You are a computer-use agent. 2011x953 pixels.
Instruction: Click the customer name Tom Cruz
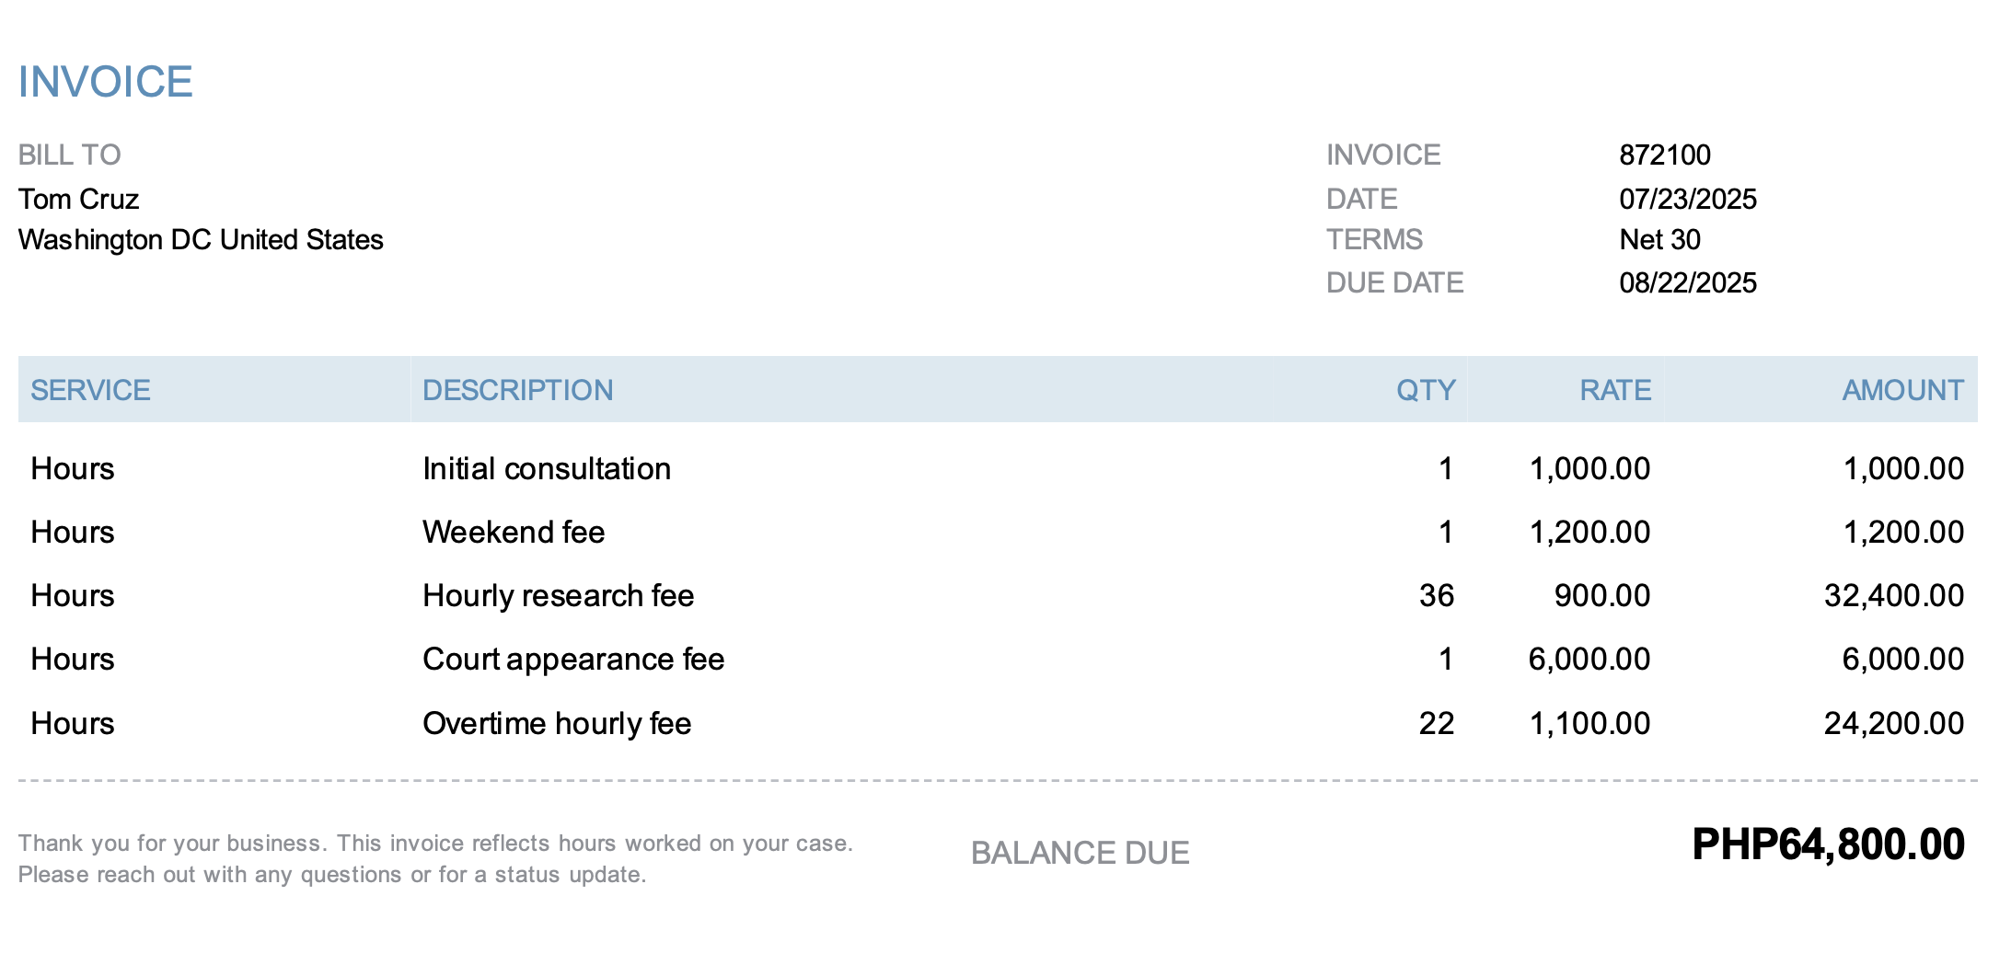[x=78, y=199]
